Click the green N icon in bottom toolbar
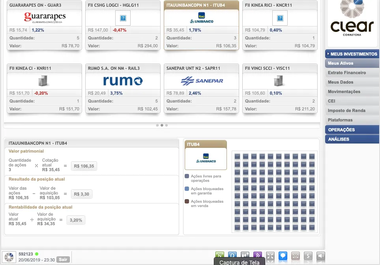The image size is (380, 265). click(x=220, y=256)
